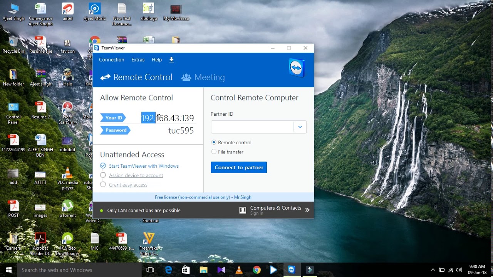Switch to the Remote Control tab
Viewport: 493px width, 277px height.
click(x=136, y=77)
